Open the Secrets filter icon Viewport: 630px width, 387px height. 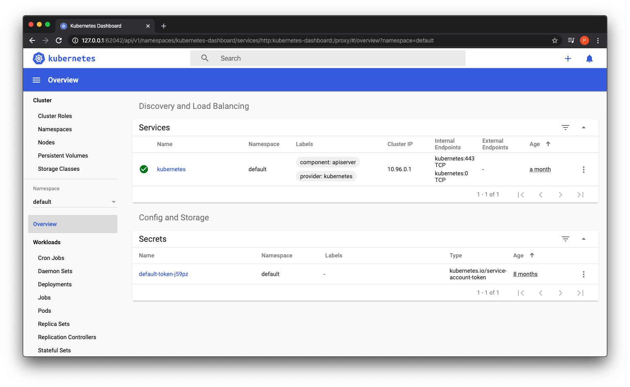pos(566,239)
